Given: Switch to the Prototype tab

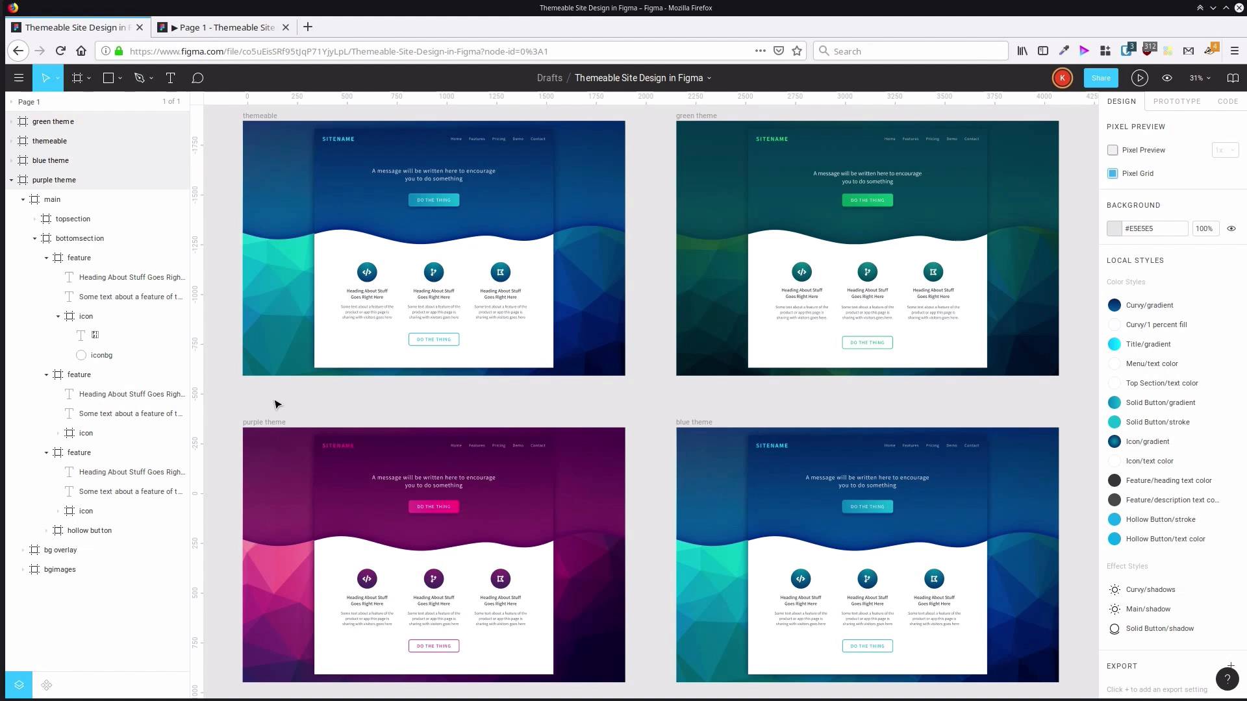Looking at the screenshot, I should click(x=1177, y=101).
